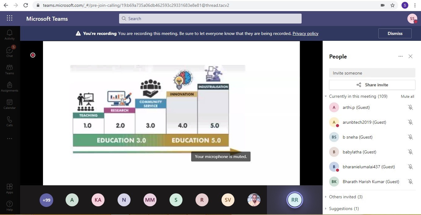Screen dimensions: 421x215
Task: Open More options in People panel
Action: 401,56
